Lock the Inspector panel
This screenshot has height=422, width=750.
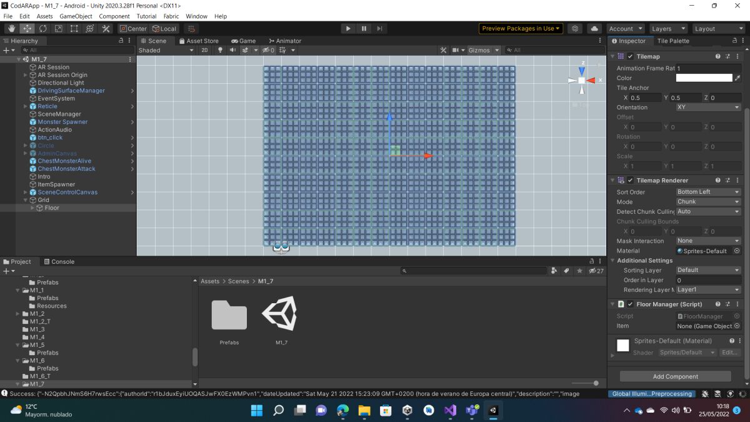click(x=734, y=41)
